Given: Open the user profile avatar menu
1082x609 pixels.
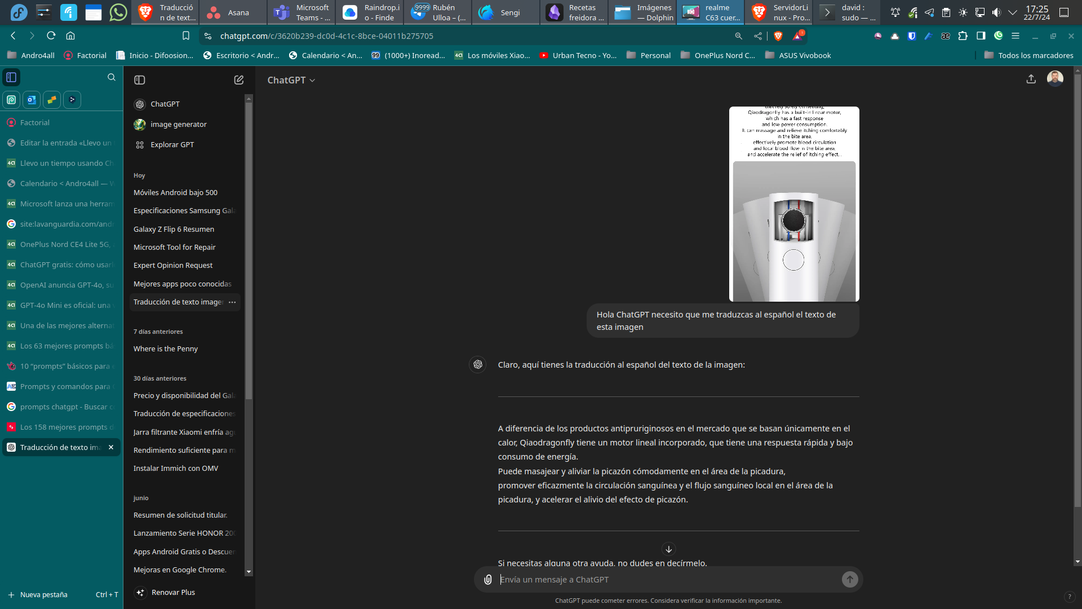Looking at the screenshot, I should tap(1055, 79).
